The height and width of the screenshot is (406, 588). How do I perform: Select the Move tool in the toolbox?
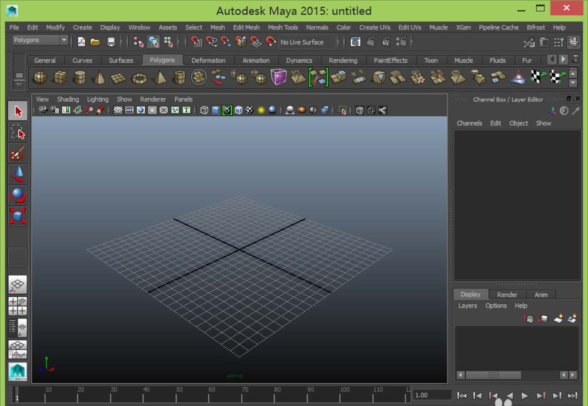pos(18,173)
